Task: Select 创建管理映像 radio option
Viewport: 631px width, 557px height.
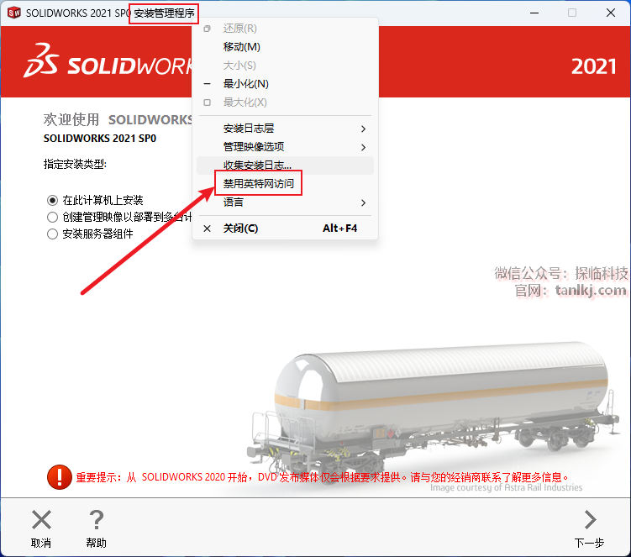Action: click(52, 218)
